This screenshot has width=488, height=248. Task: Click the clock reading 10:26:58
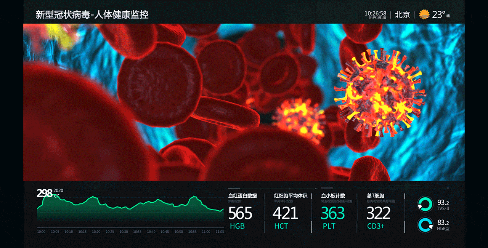[375, 13]
